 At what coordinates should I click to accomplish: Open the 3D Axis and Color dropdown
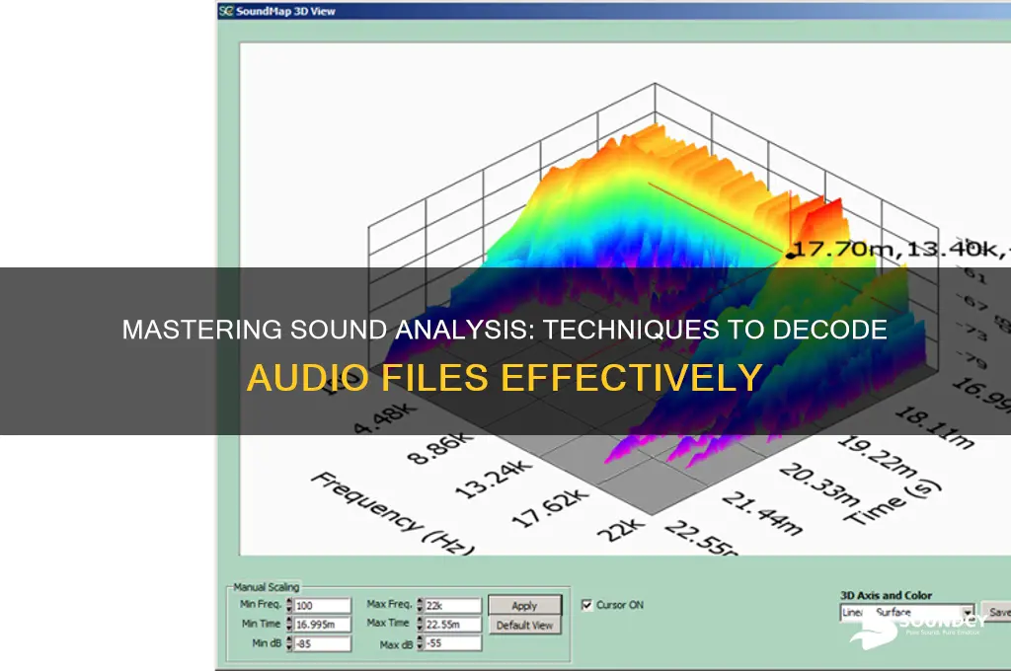pos(907,613)
